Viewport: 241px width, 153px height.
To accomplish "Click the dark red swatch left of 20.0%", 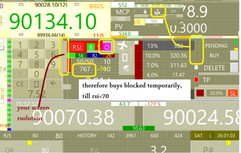I will (x=200, y=93).
